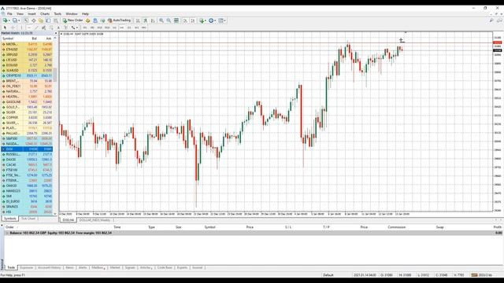Close the Market Watch panel

tap(55, 33)
